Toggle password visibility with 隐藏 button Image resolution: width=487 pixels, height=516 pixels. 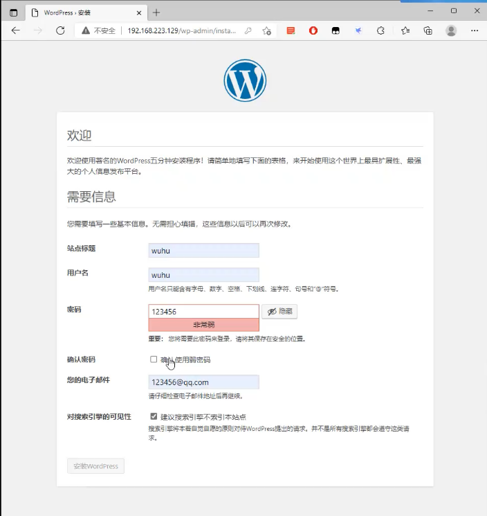(x=279, y=311)
